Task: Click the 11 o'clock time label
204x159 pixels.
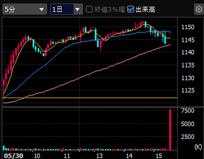Action: pyautogui.click(x=67, y=156)
